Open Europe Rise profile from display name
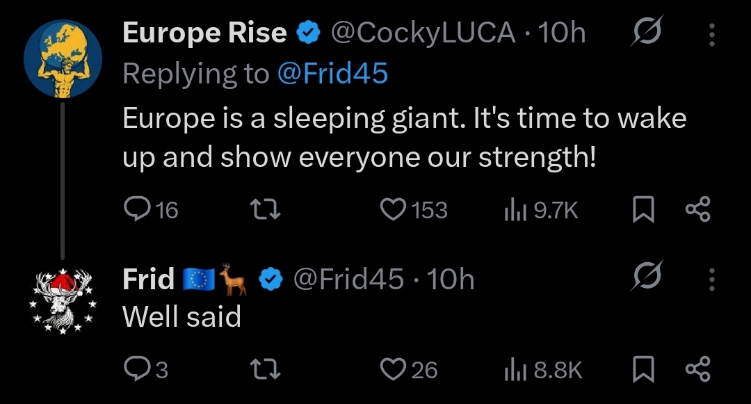Image resolution: width=751 pixels, height=404 pixels. (x=204, y=33)
